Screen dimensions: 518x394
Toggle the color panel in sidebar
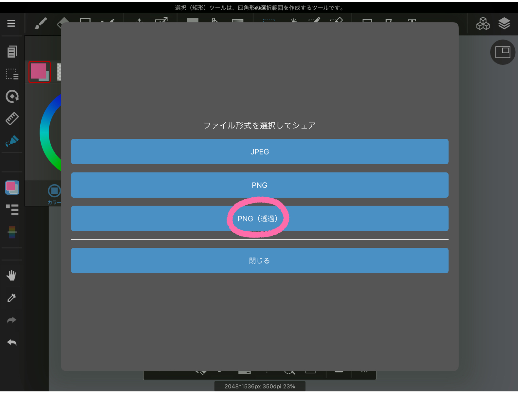point(12,188)
